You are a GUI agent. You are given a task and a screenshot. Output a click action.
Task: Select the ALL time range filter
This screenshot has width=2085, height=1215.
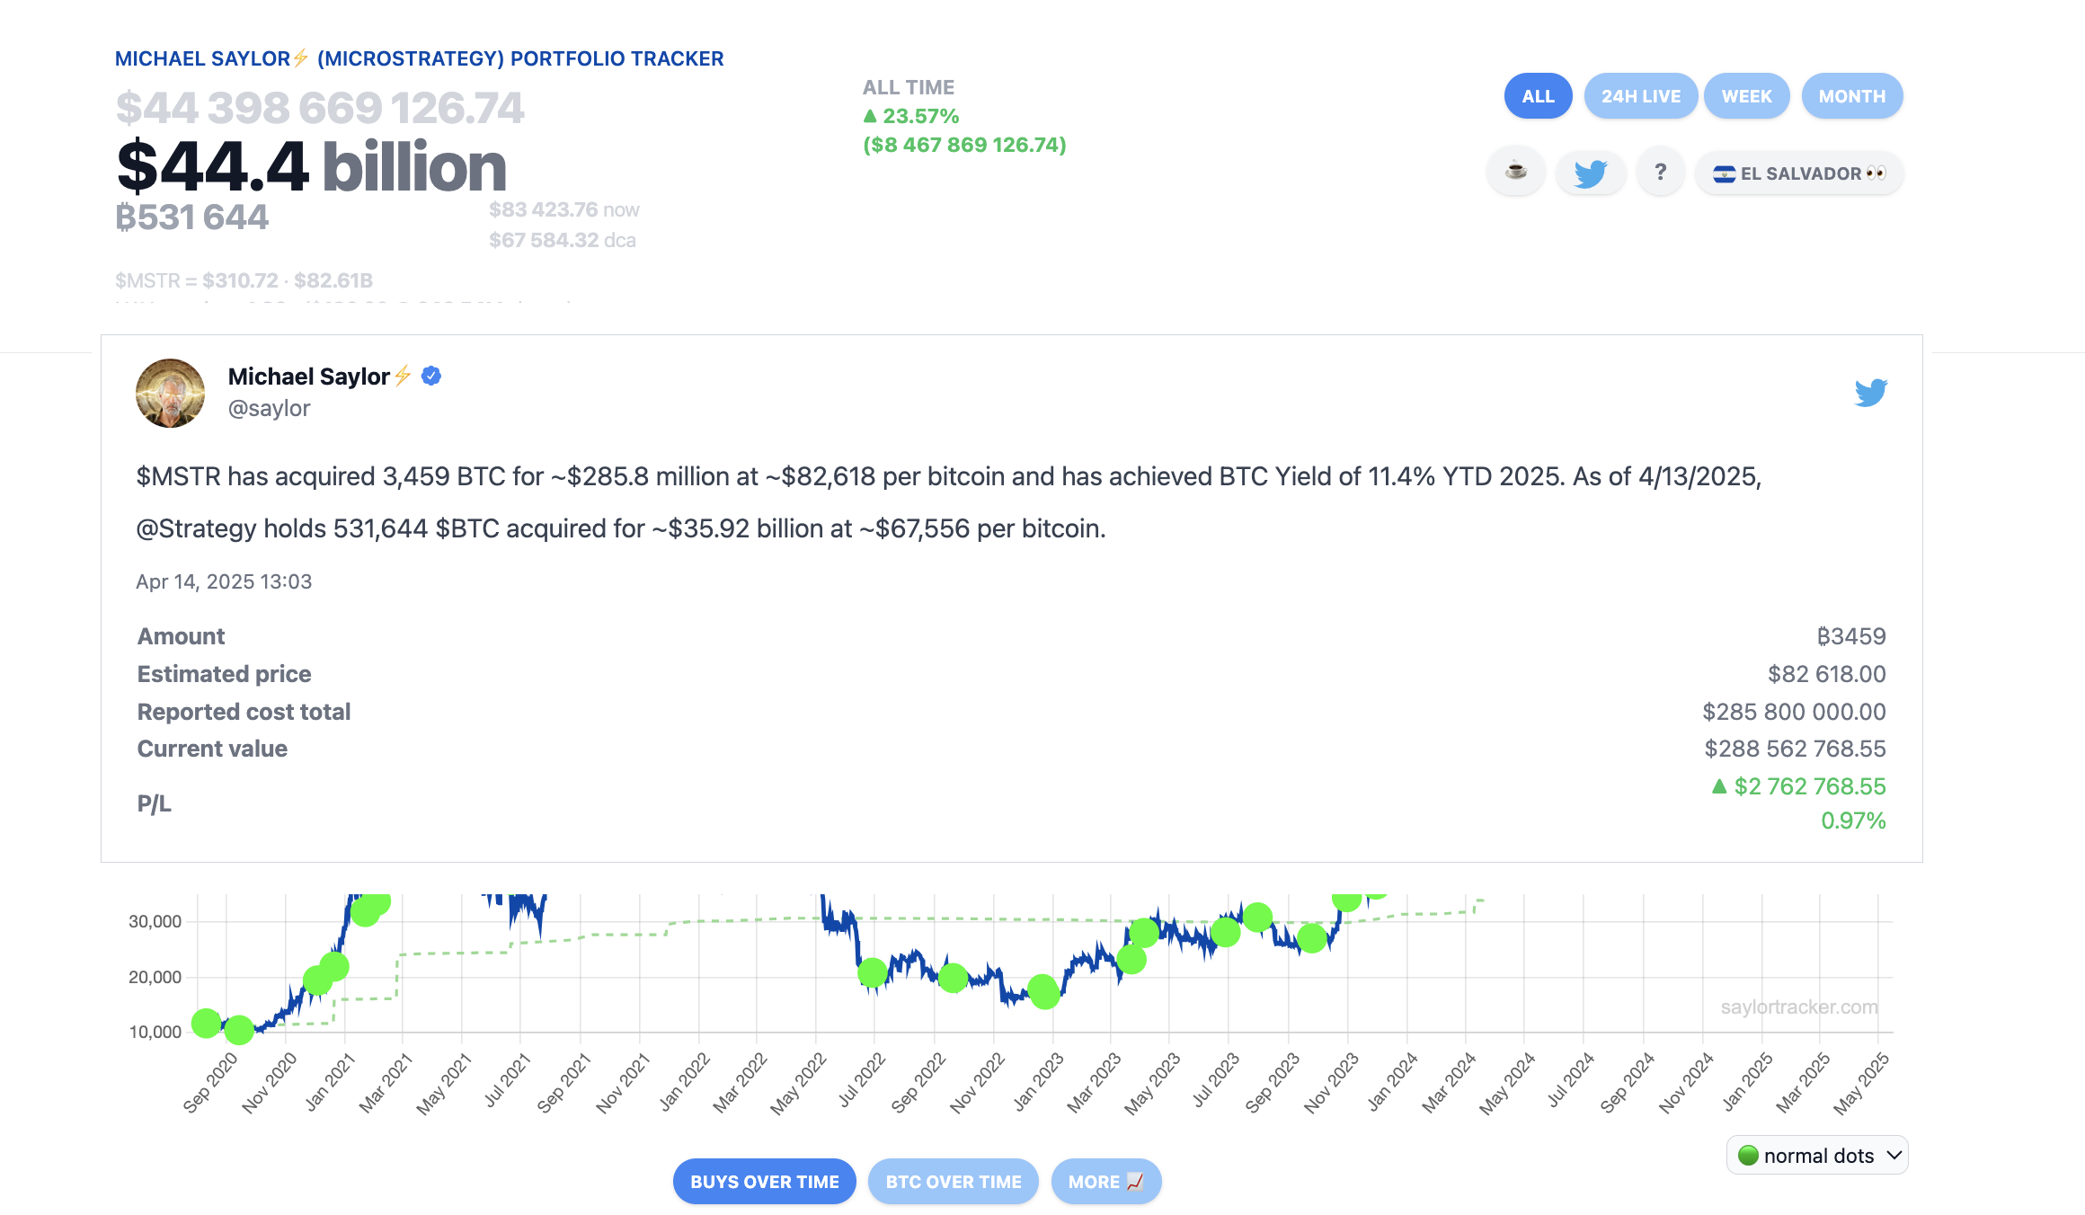point(1538,96)
